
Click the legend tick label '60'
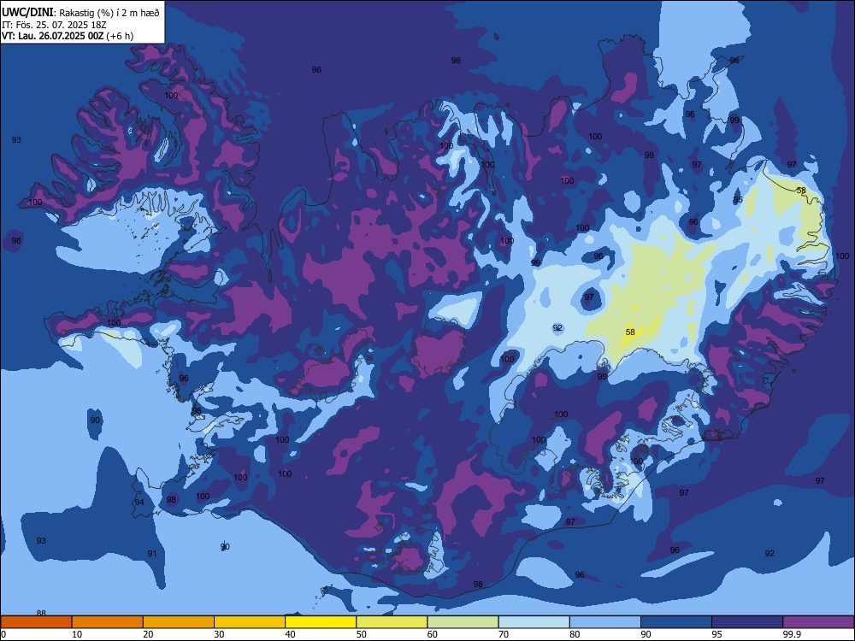(x=433, y=634)
